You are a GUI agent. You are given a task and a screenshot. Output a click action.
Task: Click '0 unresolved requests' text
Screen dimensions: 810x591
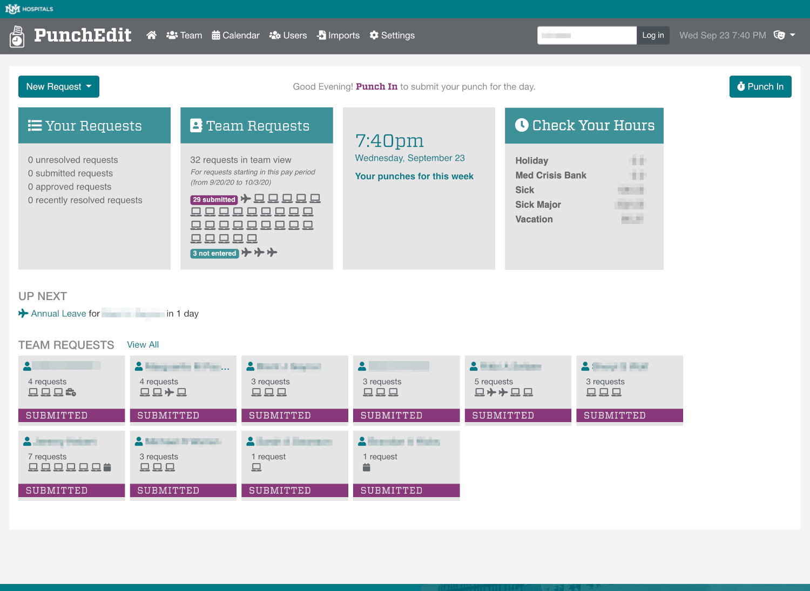click(x=73, y=160)
